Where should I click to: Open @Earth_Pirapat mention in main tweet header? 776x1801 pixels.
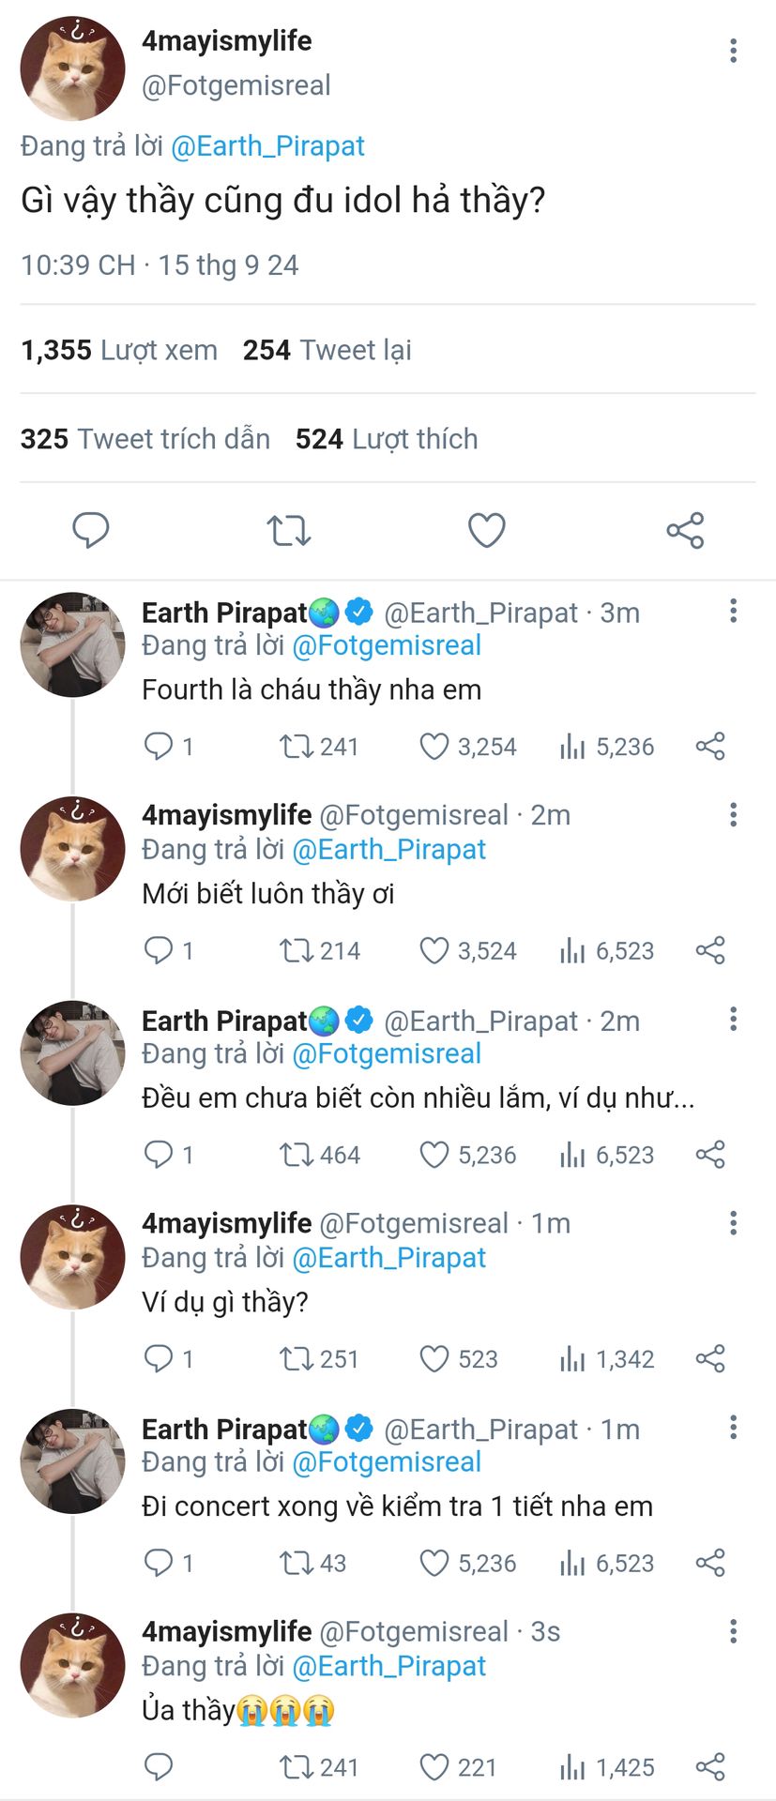[267, 146]
